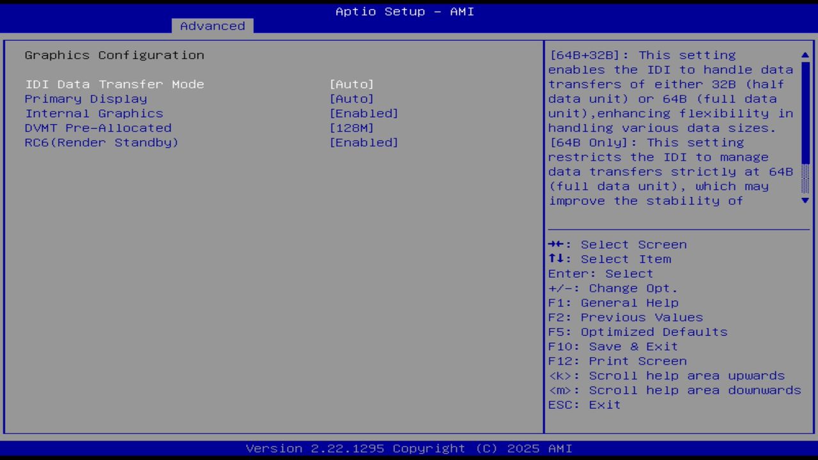
Task: Select the DVMT Pre-Allocated row
Action: 98,128
